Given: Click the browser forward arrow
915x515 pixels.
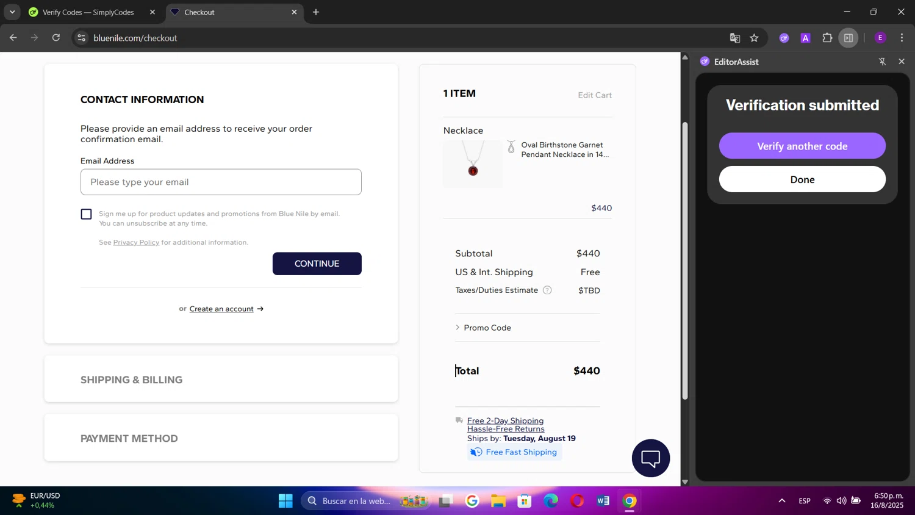Looking at the screenshot, I should click(x=35, y=38).
